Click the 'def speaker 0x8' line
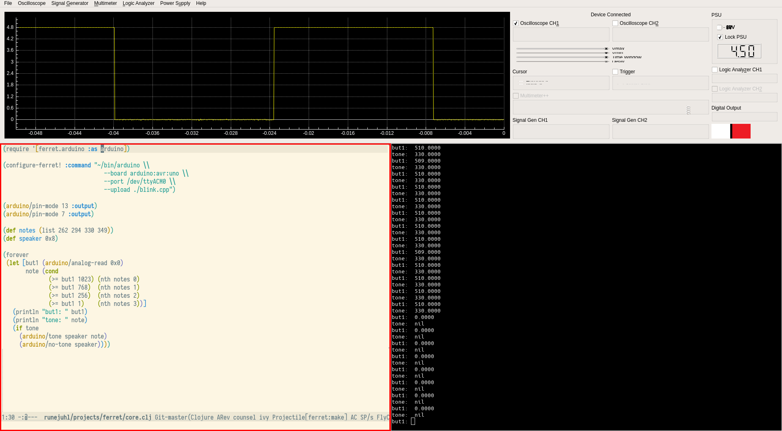 [31, 239]
